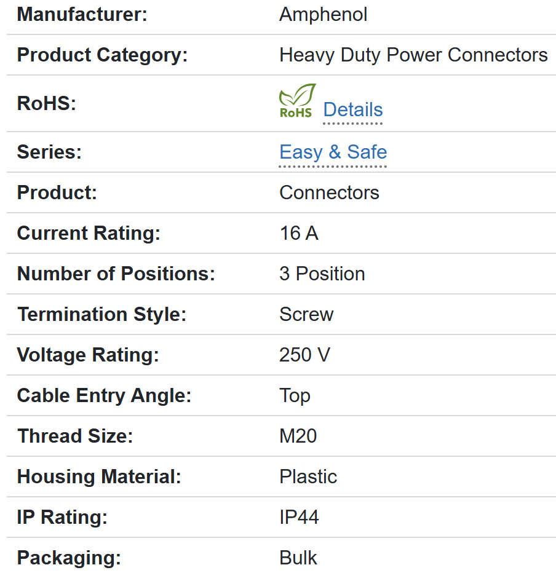Click the IP Rating: label
The image size is (556, 573).
tap(62, 518)
